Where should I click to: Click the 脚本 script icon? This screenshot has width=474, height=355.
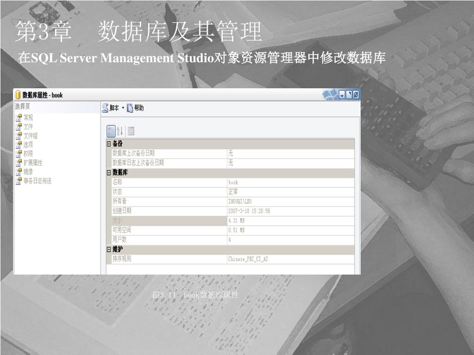(105, 108)
